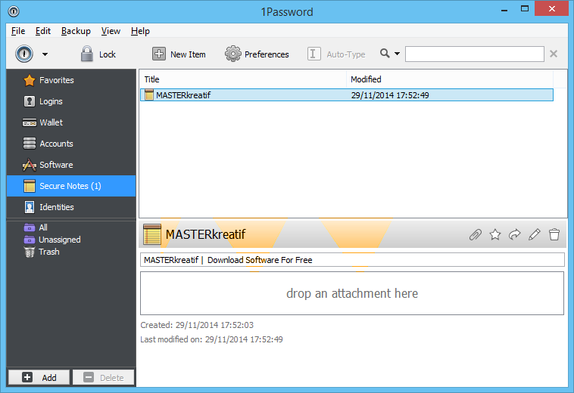Open the Edit menu
The height and width of the screenshot is (393, 574).
(x=43, y=31)
